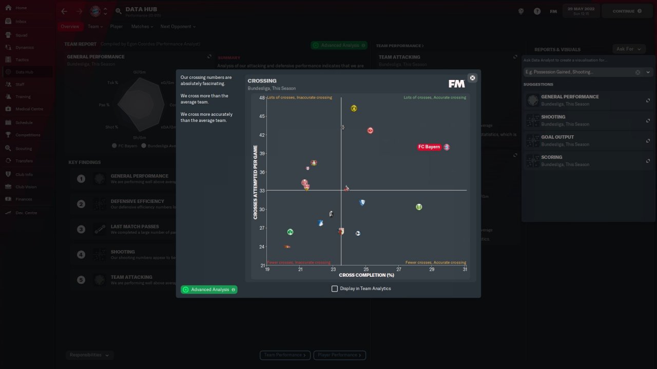This screenshot has width=657, height=369.
Task: Select the Leverkusen crest on the chart
Action: pyautogui.click(x=314, y=163)
